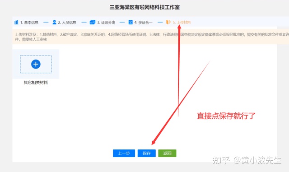Click the orange 上传材料涉及 notice banner
289x172 pixels.
(x=150, y=37)
